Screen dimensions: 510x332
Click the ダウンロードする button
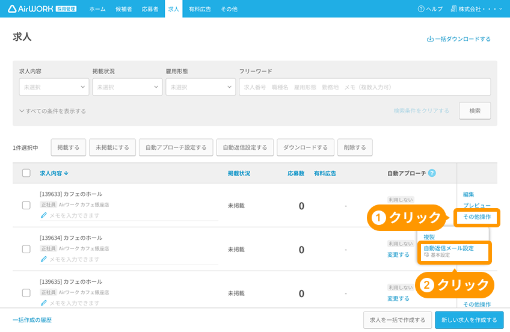point(306,147)
